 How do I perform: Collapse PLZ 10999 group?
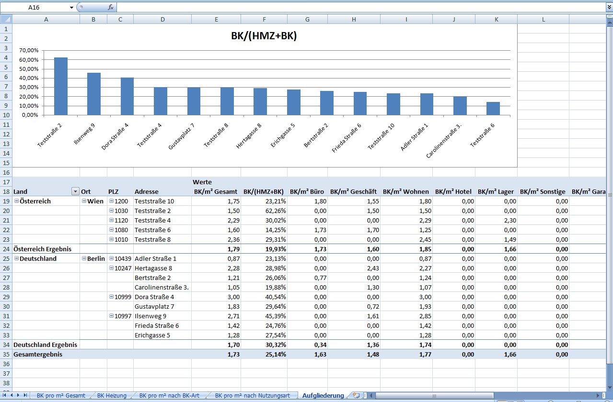(x=111, y=297)
